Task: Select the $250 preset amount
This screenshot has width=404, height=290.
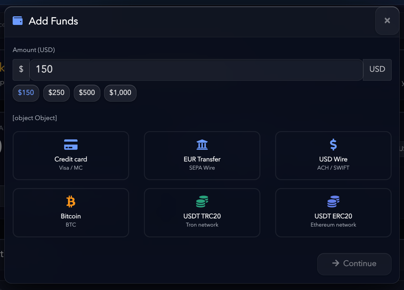Action: tap(57, 93)
